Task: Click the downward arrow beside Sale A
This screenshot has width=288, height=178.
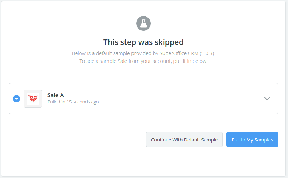Action: pos(267,98)
